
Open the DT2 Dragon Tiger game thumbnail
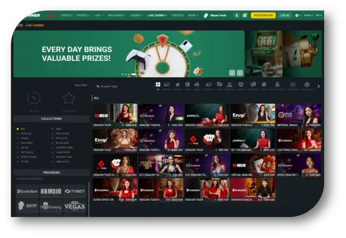click(161, 165)
